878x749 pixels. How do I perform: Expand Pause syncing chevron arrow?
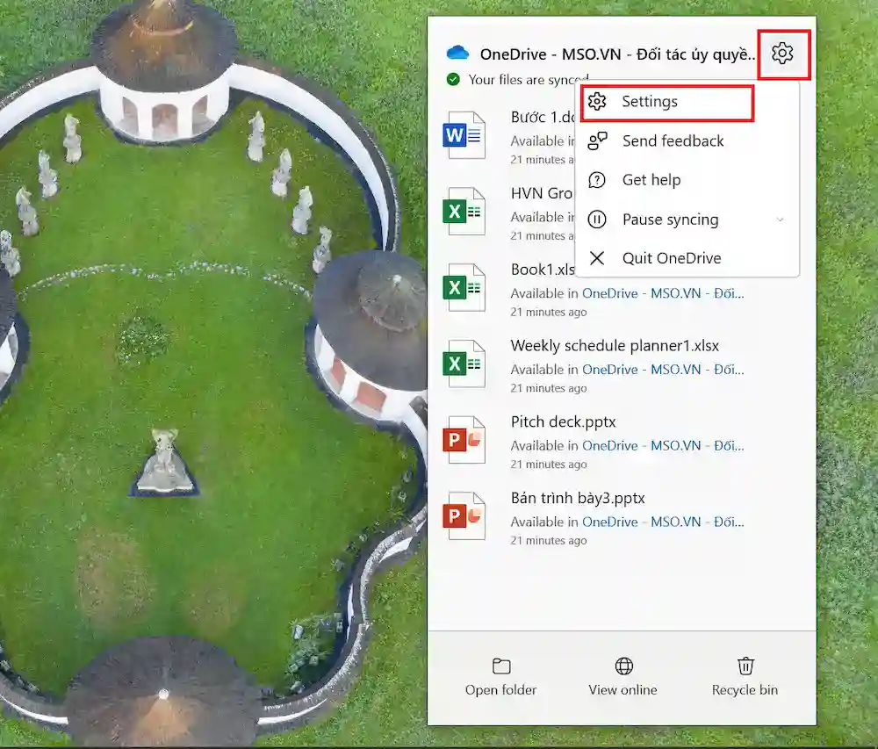[780, 220]
